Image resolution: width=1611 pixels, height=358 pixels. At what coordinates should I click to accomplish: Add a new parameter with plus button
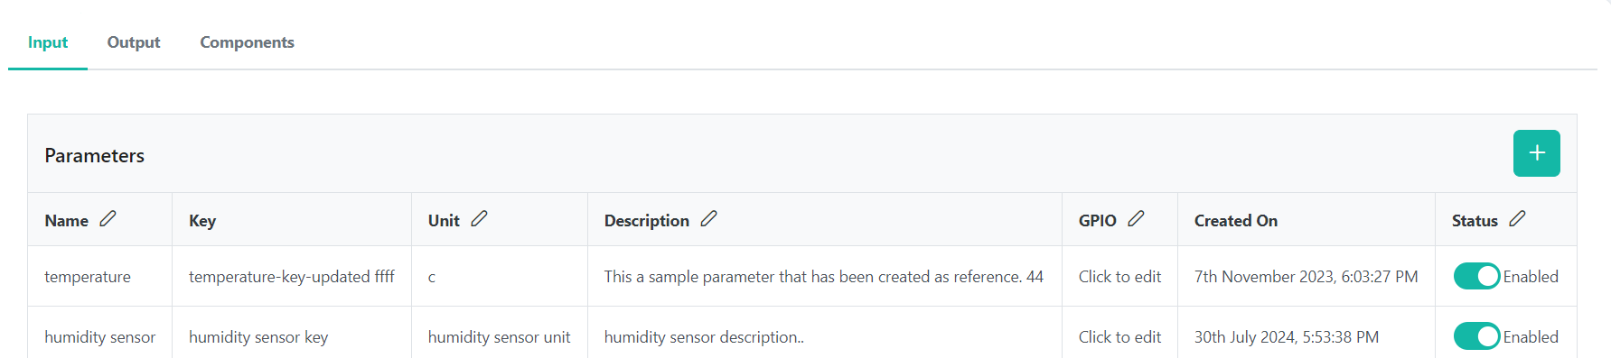pyautogui.click(x=1536, y=153)
